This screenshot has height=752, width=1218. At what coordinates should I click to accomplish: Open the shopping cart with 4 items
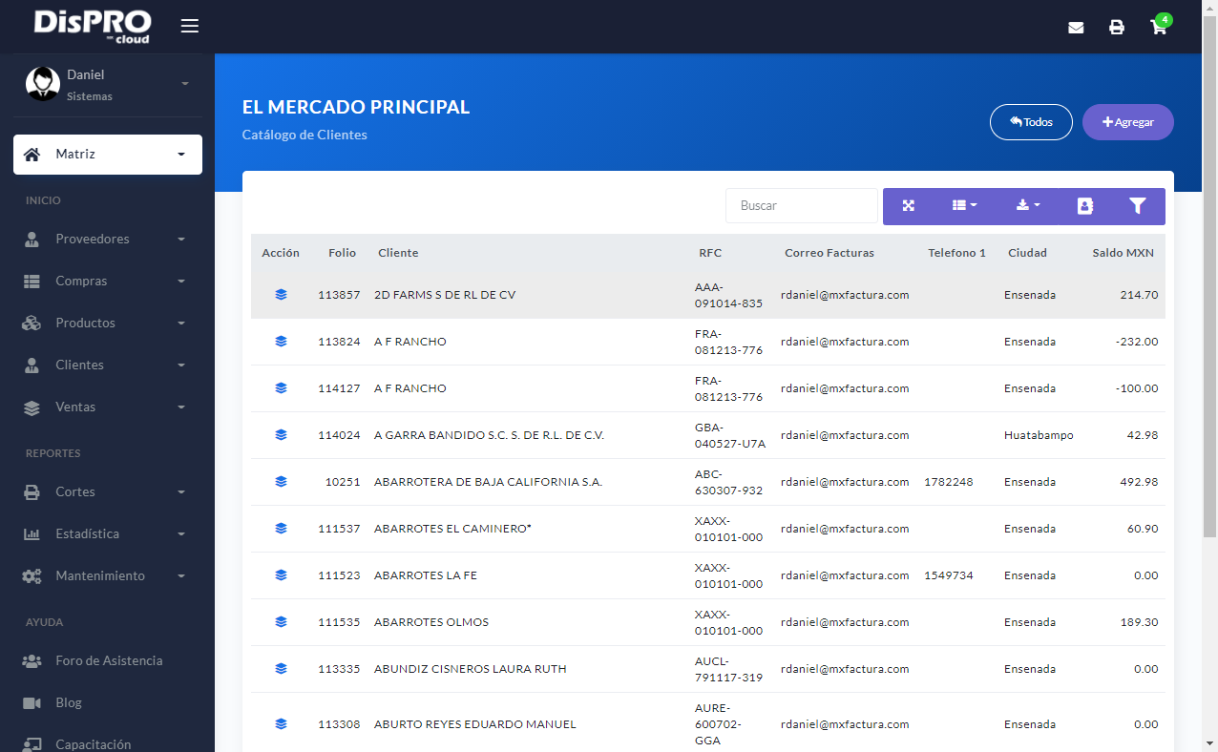coord(1158,28)
